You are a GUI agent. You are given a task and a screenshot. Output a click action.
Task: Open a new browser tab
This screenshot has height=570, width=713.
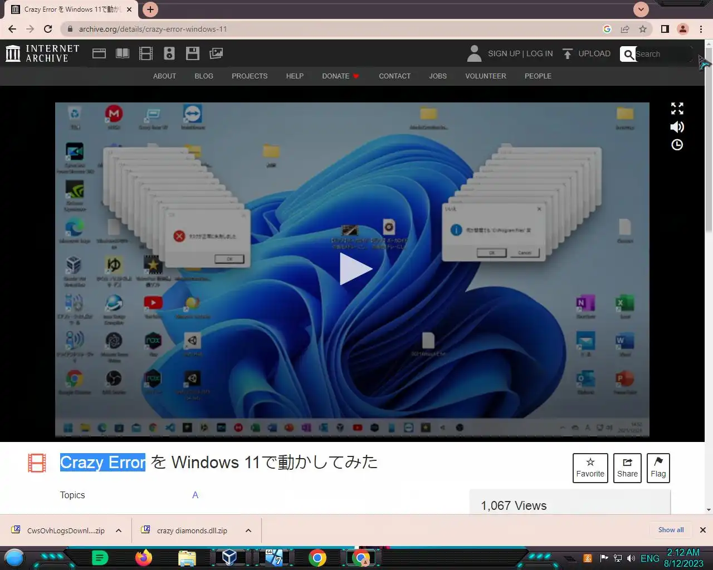pos(150,9)
